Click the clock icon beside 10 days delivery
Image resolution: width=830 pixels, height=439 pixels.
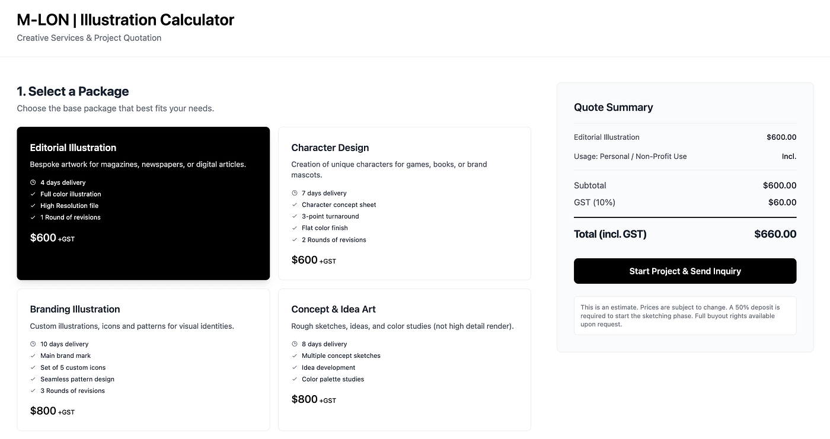pos(33,344)
